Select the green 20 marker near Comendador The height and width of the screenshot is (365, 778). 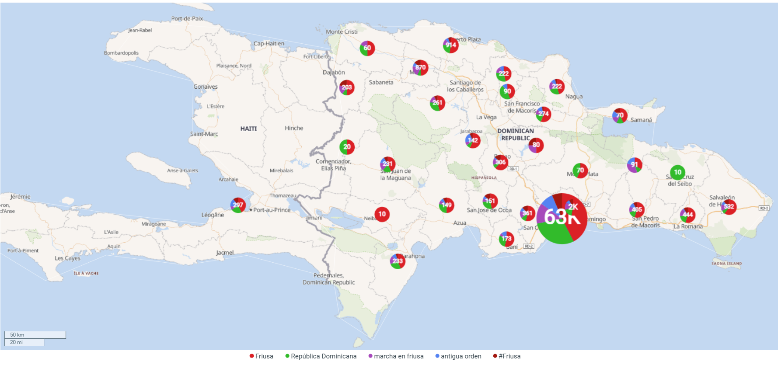coord(347,147)
